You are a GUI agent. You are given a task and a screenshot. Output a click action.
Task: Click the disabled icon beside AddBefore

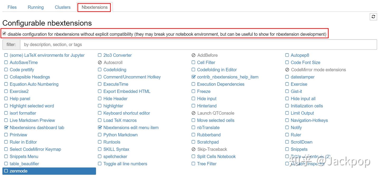(x=193, y=55)
